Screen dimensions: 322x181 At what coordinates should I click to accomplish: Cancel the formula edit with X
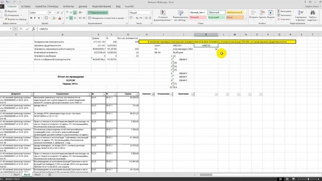click(21, 29)
